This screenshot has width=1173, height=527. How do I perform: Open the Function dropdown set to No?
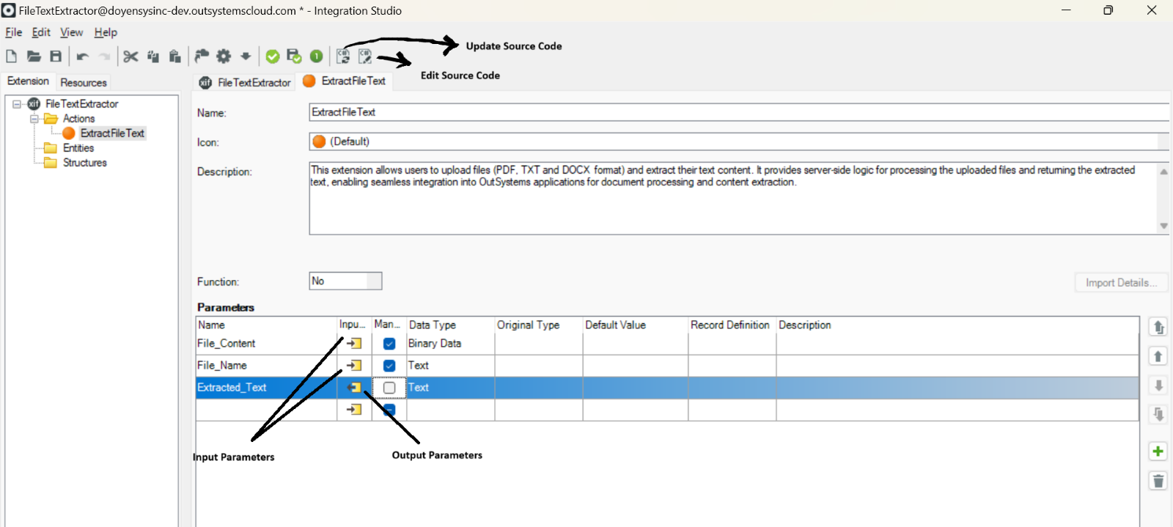tap(374, 281)
